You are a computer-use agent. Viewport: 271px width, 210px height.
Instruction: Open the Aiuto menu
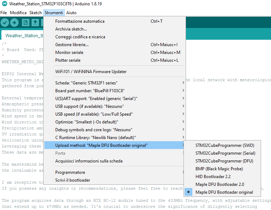coord(71,13)
